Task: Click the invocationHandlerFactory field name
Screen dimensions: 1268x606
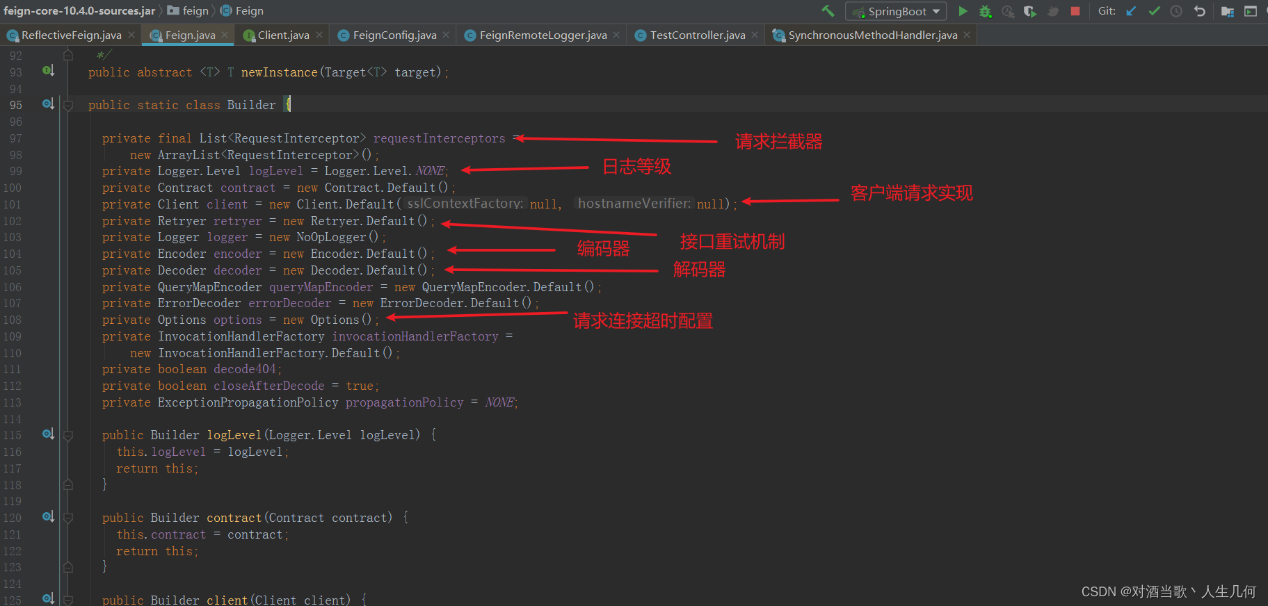Action: point(415,336)
